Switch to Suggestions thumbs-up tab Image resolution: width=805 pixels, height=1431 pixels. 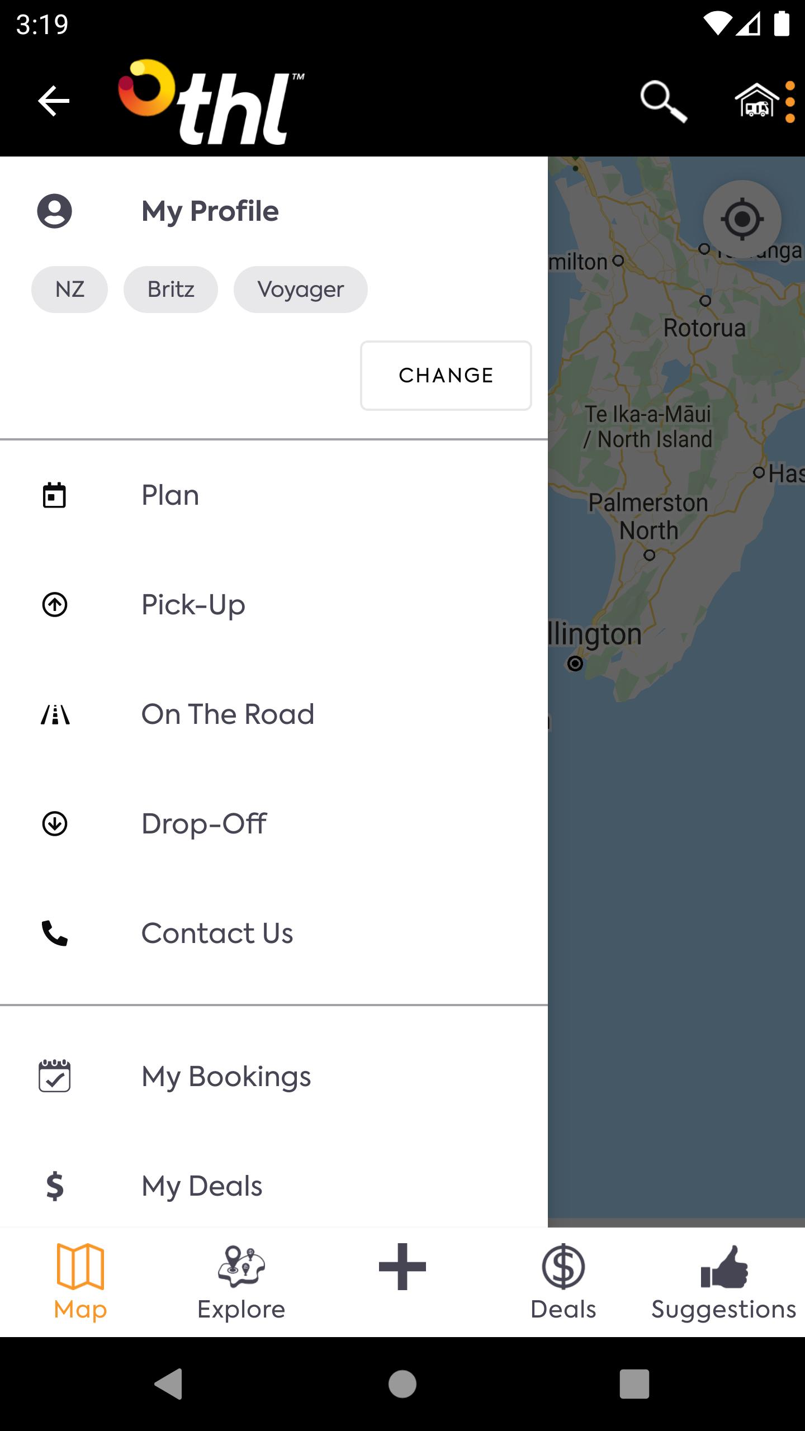[724, 1282]
